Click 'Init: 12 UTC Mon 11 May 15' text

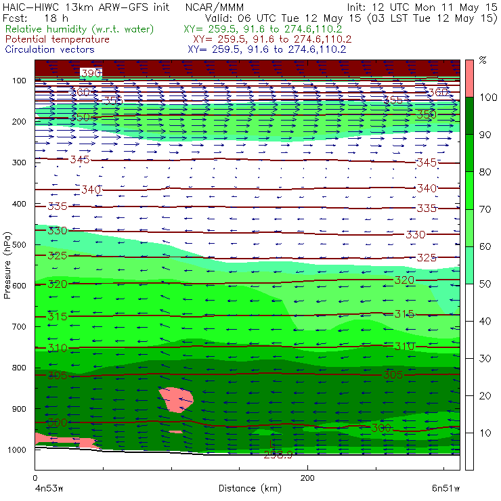[422, 7]
